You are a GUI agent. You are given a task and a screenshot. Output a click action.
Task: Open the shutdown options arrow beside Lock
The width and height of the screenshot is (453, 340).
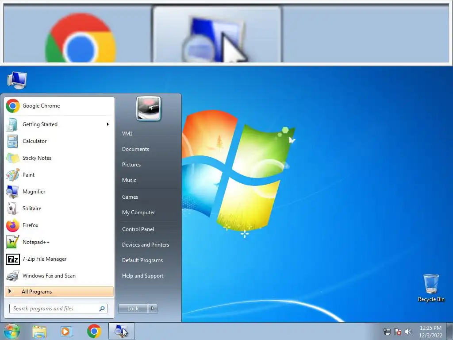153,309
